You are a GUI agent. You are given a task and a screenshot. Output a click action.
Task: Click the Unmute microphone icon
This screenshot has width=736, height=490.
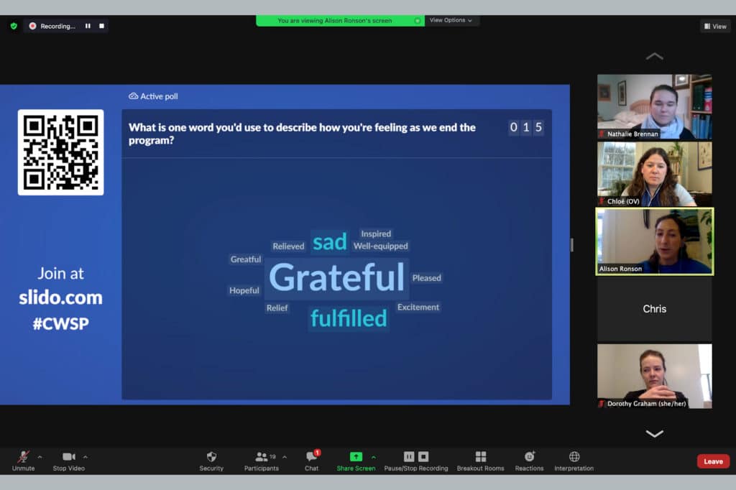(x=23, y=457)
